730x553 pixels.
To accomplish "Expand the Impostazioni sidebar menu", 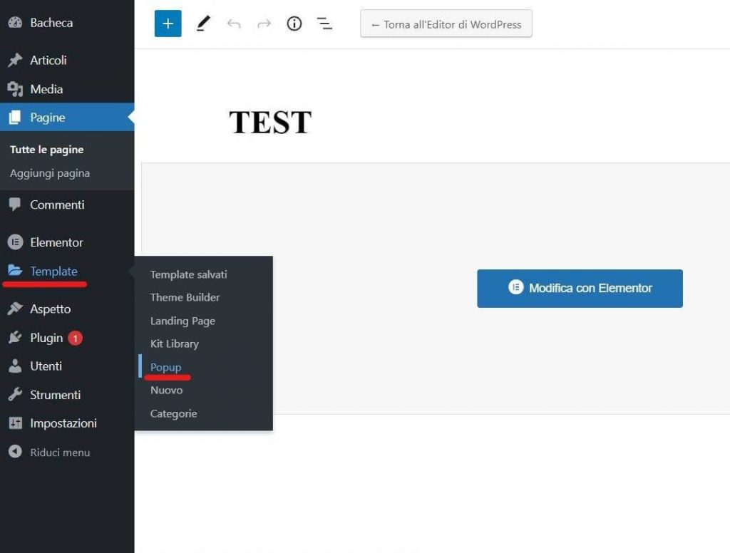I will [x=63, y=423].
